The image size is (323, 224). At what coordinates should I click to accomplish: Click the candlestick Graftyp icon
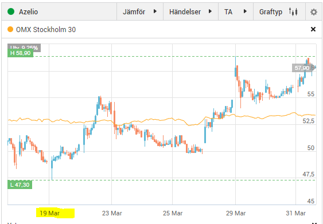click(293, 11)
